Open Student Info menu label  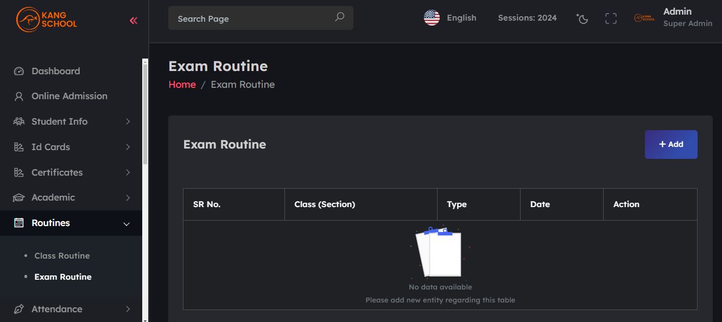pos(59,121)
